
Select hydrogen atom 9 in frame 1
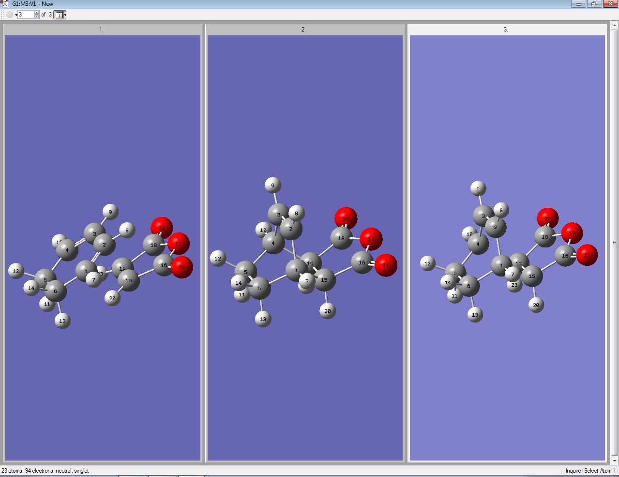point(110,212)
